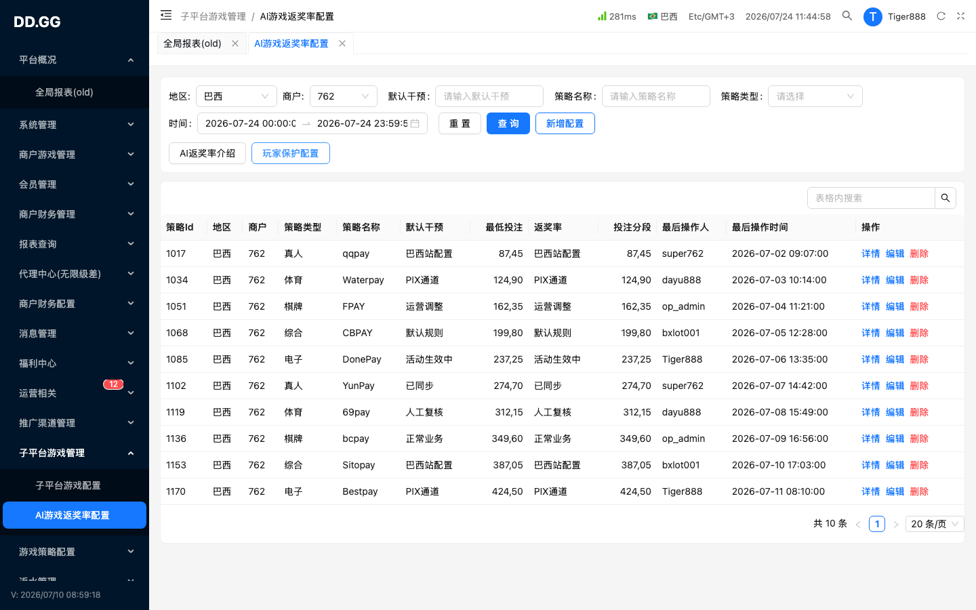
Task: Close the AI游戏返奖率配置 tab
Action: (342, 43)
